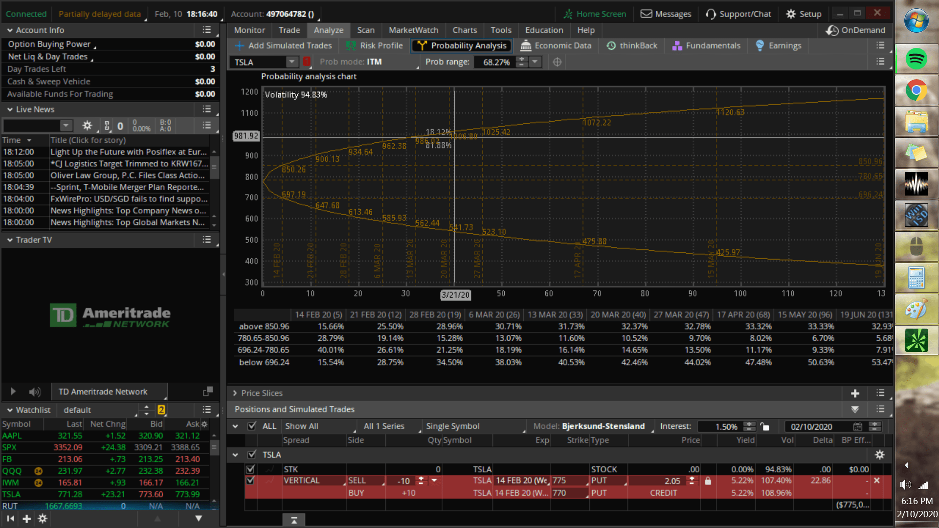Uncheck the VERTICAL spread row checkbox

tap(250, 481)
